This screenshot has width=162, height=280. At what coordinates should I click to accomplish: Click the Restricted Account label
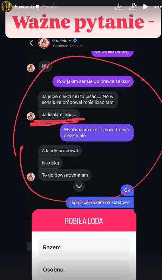pyautogui.click(x=67, y=46)
